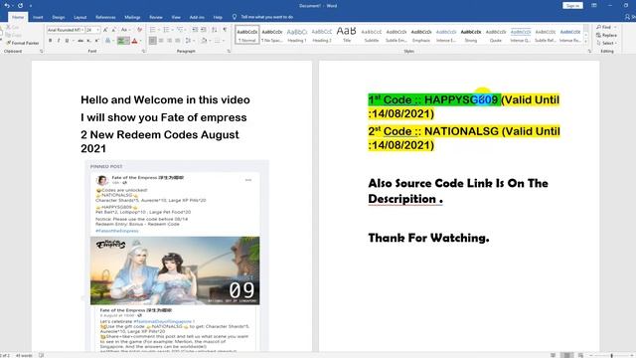Screen dimensions: 636x358
Task: Apply the Normal style
Action: tap(247, 35)
